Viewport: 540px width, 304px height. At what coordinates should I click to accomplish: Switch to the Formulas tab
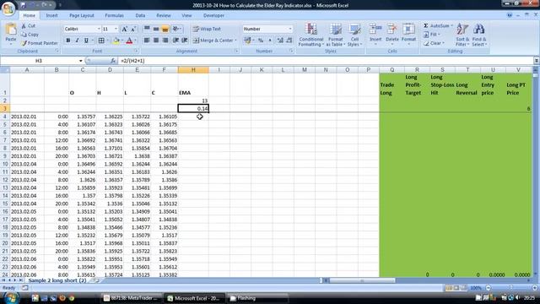115,15
